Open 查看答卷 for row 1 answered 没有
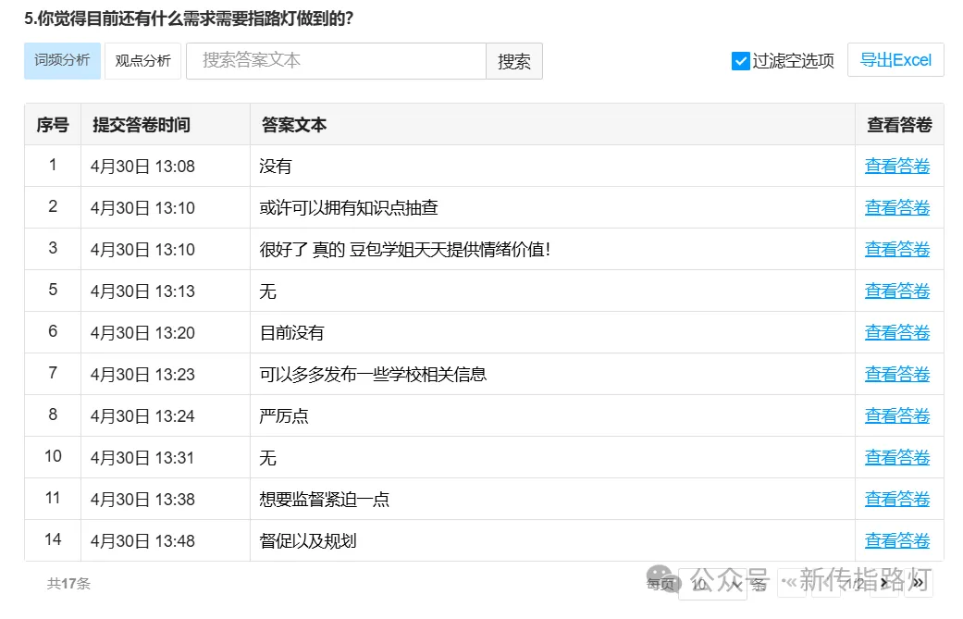 click(896, 166)
